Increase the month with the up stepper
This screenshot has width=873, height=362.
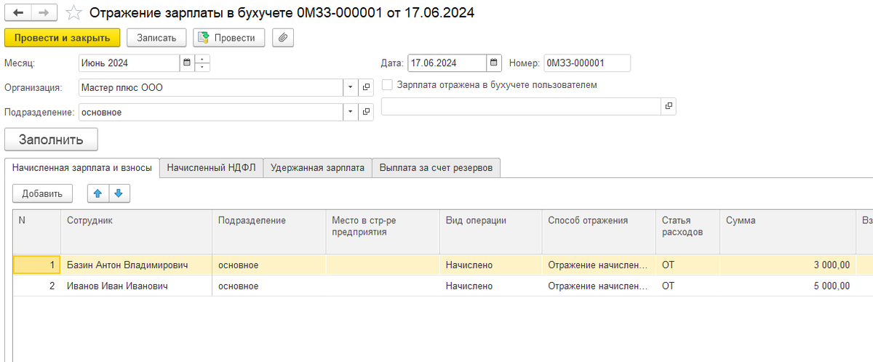(x=202, y=59)
